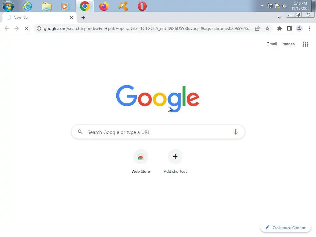The height and width of the screenshot is (237, 316).
Task: Open the clock showing 1:46 PM
Action: [300, 6]
